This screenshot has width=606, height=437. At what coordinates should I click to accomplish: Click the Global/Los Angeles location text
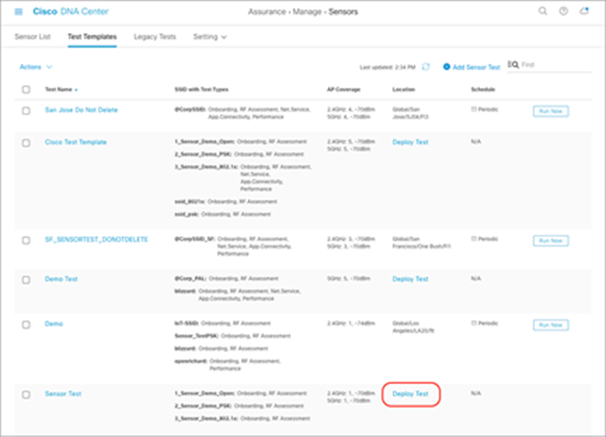coord(413,327)
